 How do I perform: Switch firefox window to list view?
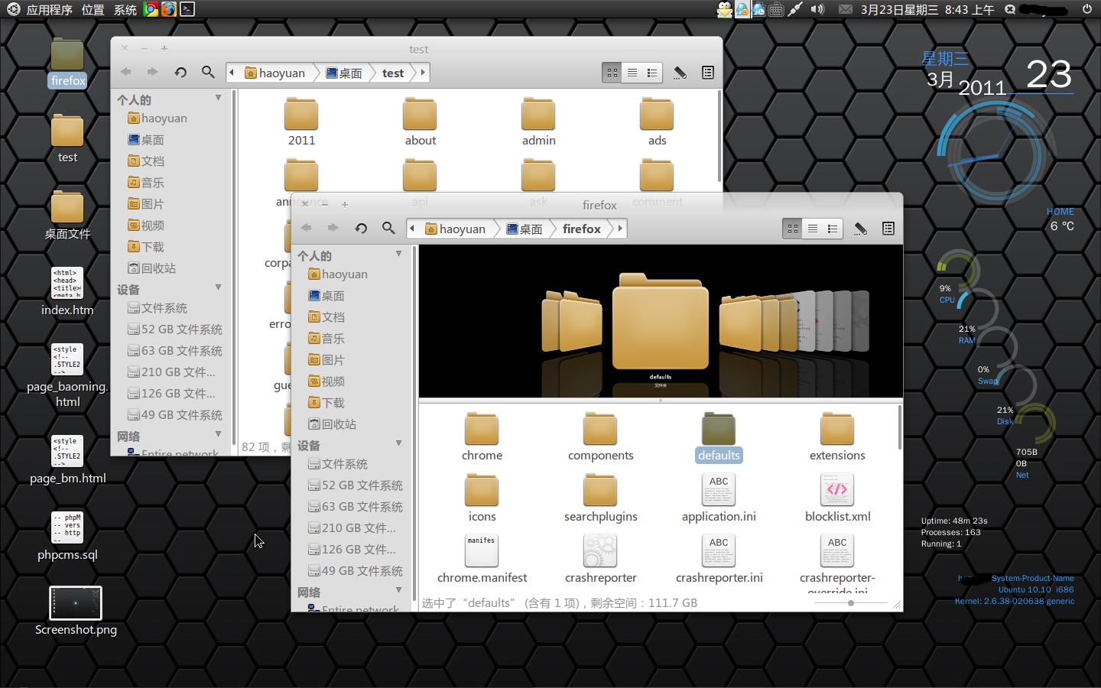pyautogui.click(x=813, y=229)
